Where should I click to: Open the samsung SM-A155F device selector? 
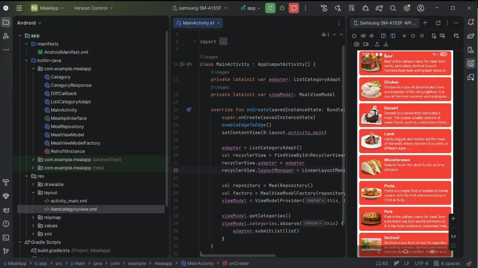pyautogui.click(x=200, y=8)
